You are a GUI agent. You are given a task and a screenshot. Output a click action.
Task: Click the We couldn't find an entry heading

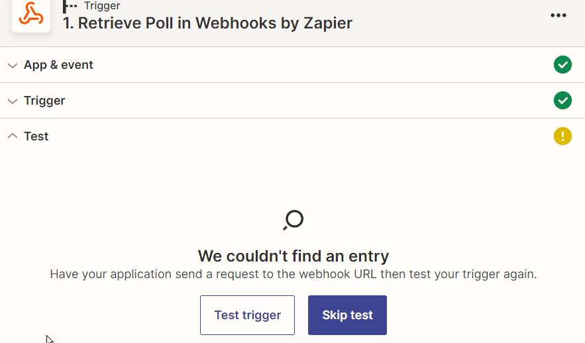(x=293, y=256)
